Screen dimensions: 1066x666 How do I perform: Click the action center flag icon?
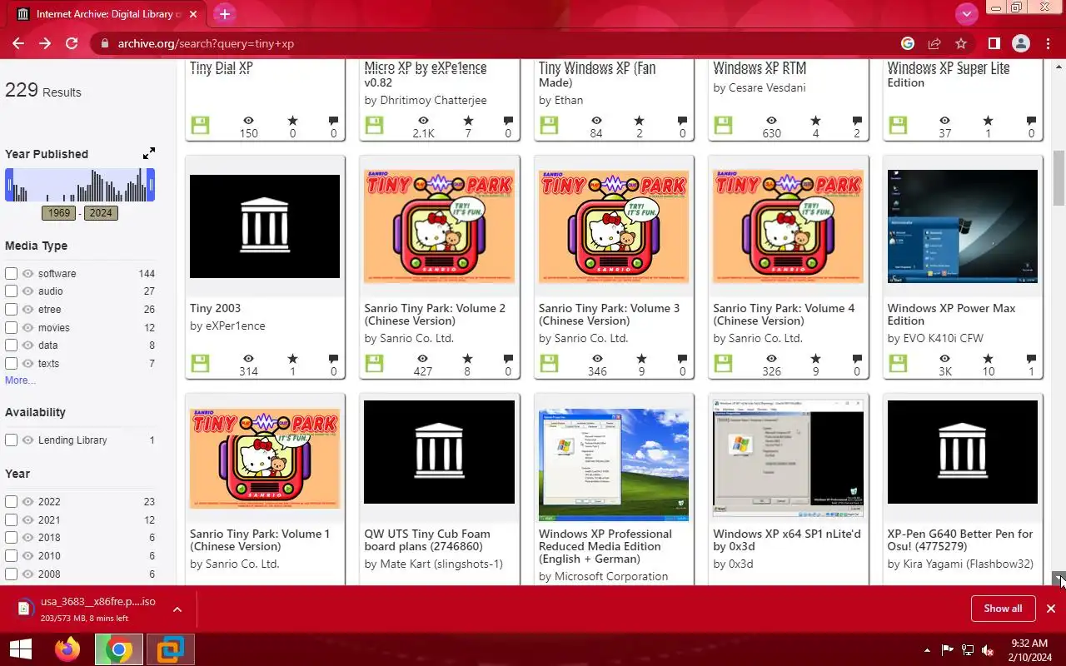point(947,649)
